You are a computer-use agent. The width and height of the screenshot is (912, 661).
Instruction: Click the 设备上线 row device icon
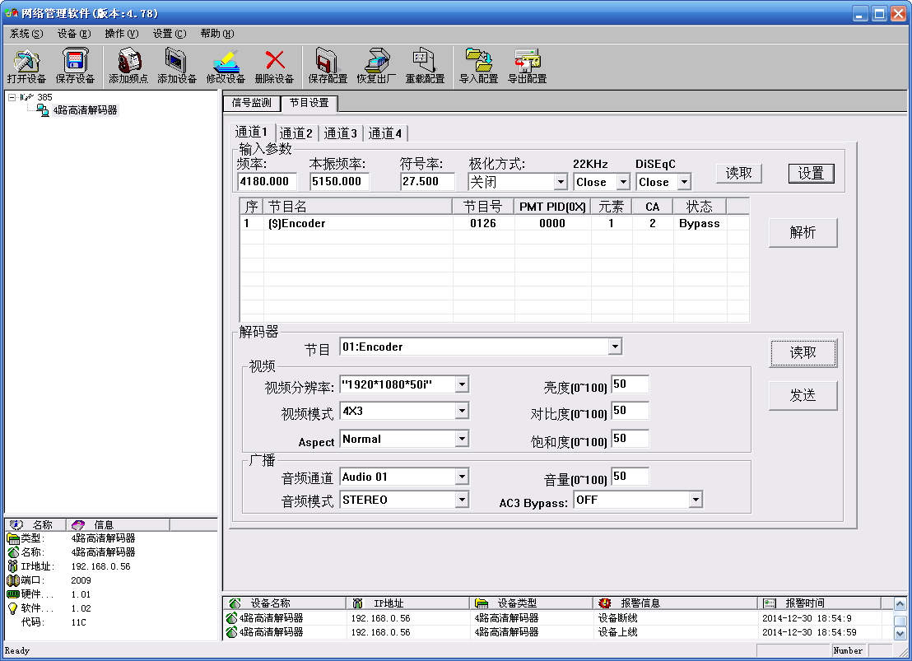(231, 632)
